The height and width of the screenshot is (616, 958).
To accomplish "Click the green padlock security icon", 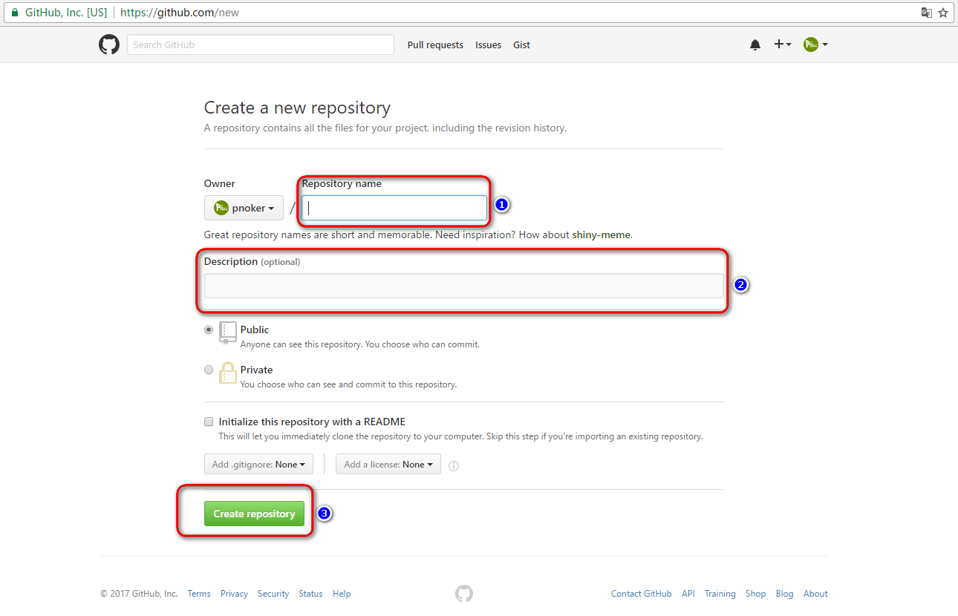I will (14, 13).
